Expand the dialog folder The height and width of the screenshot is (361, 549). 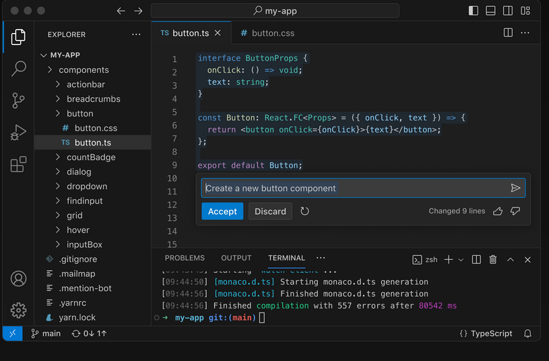coord(93,172)
